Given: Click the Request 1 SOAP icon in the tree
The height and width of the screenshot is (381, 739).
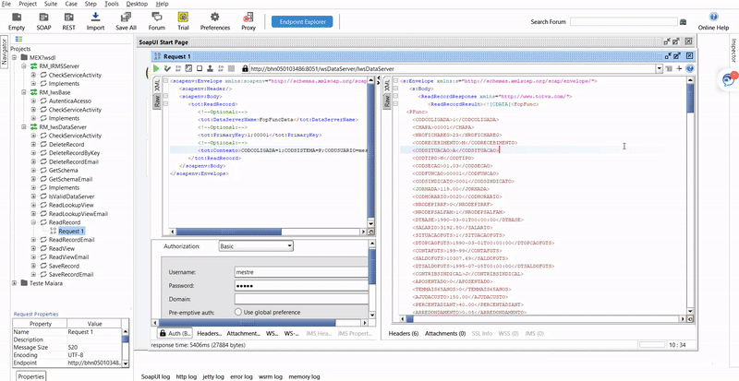Looking at the screenshot, I should tap(53, 231).
